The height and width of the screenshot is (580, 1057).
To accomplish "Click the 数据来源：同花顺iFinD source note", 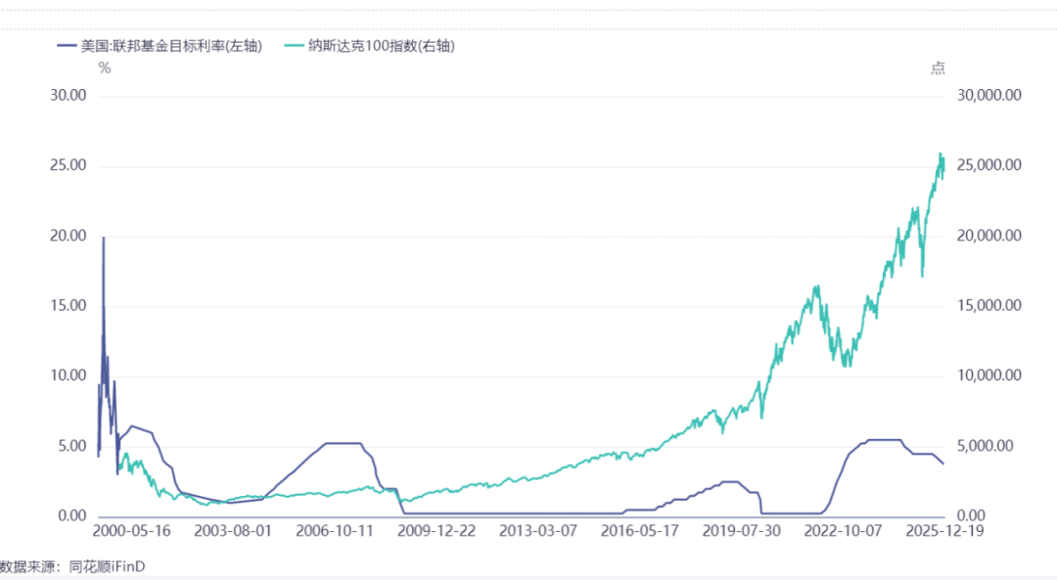I will [x=72, y=566].
